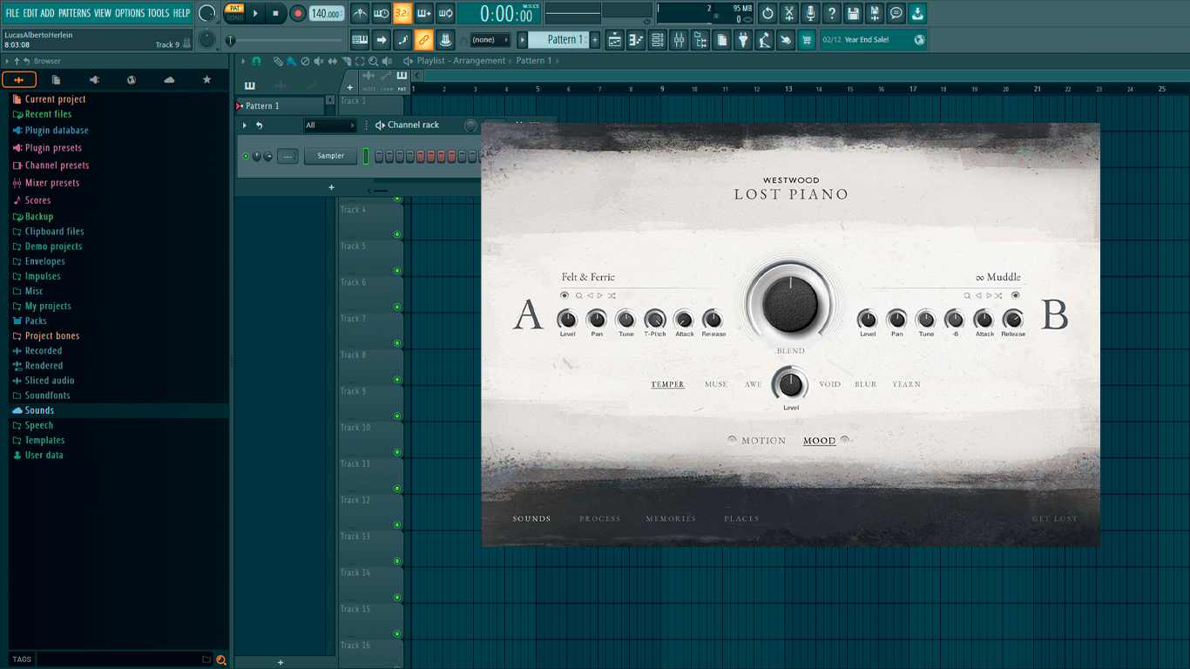This screenshot has height=669, width=1190.
Task: Toggle the step editing icon
Action: click(402, 39)
